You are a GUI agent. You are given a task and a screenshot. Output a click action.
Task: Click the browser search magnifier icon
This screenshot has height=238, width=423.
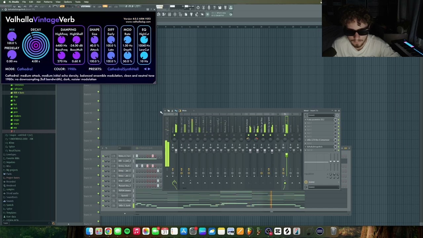click(x=53, y=223)
